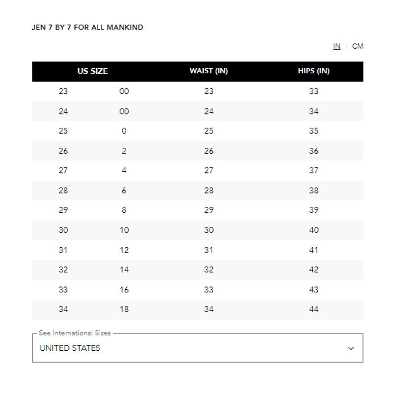This screenshot has width=393, height=393.
Task: Switch measurement units to CM
Action: [x=358, y=46]
